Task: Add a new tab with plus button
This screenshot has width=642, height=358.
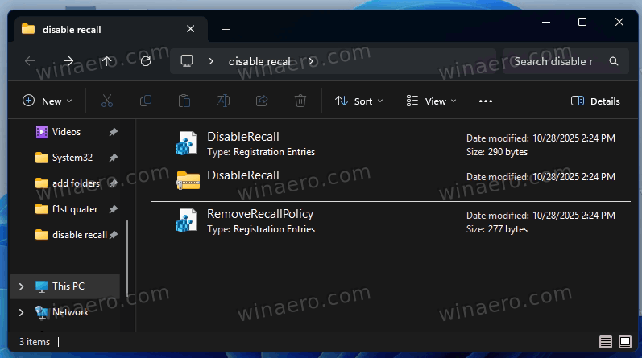Action: (x=226, y=30)
